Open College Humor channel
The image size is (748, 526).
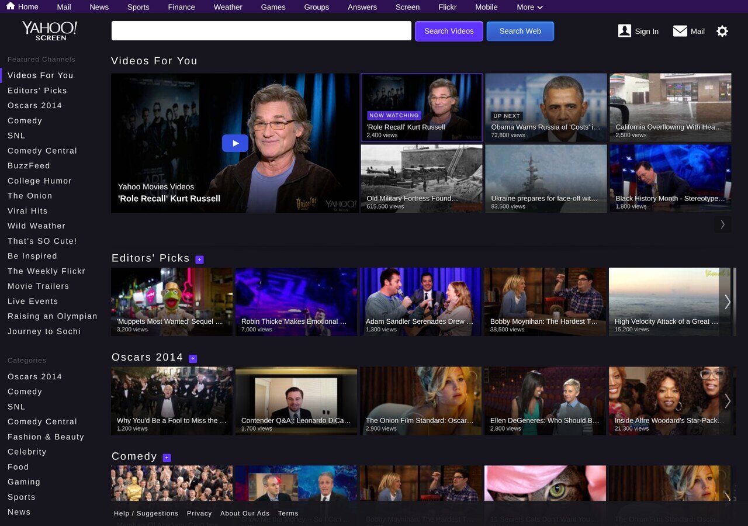pyautogui.click(x=40, y=181)
